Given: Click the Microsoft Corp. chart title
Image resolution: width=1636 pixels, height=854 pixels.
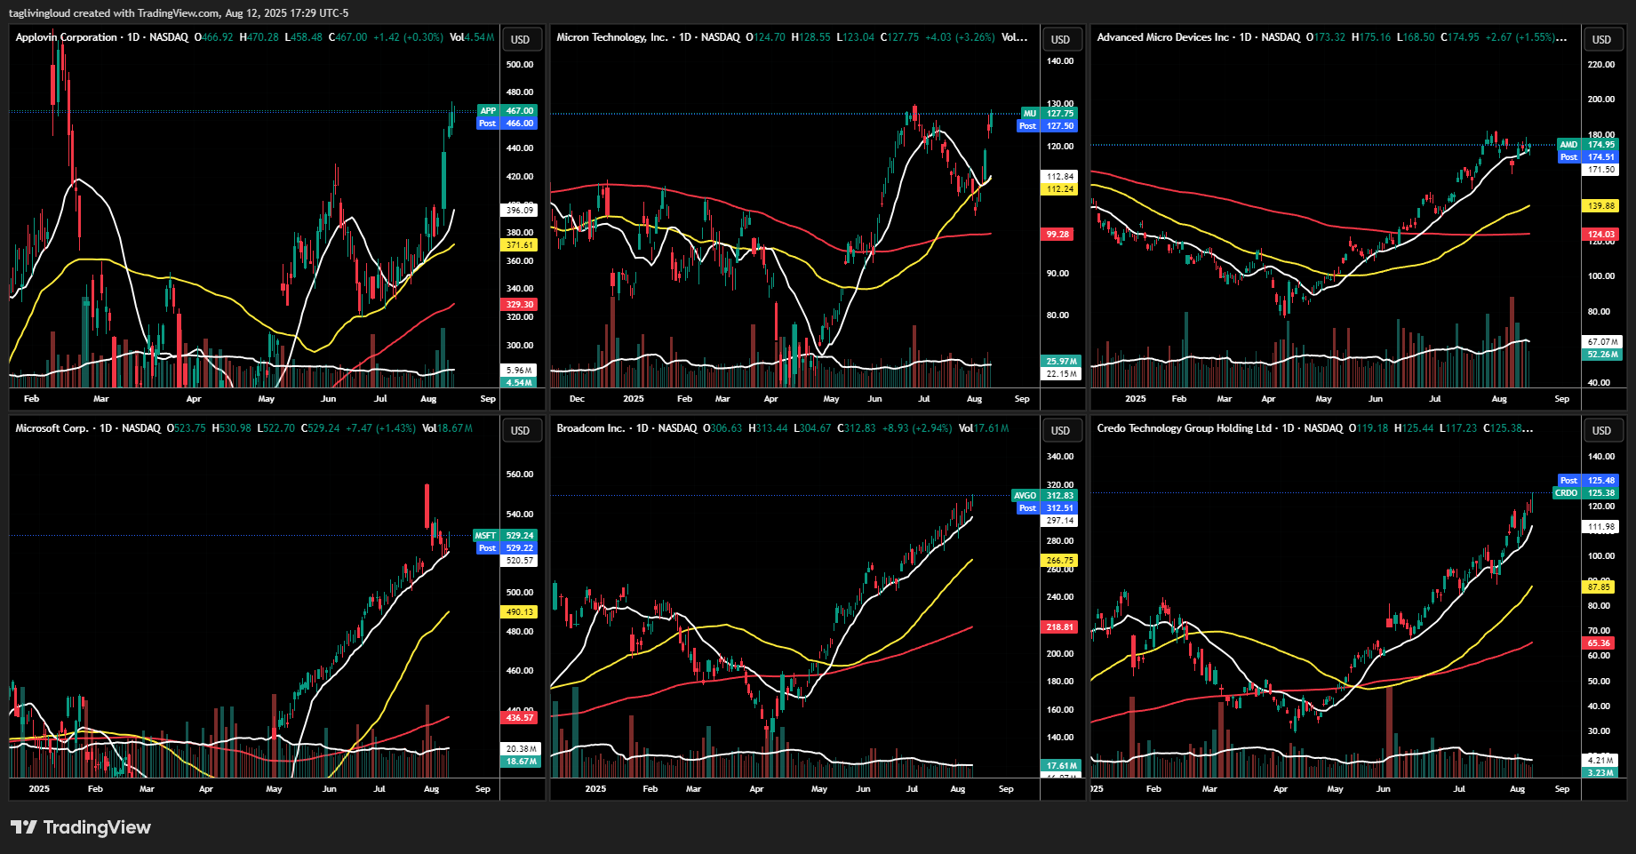Looking at the screenshot, I should click(52, 428).
